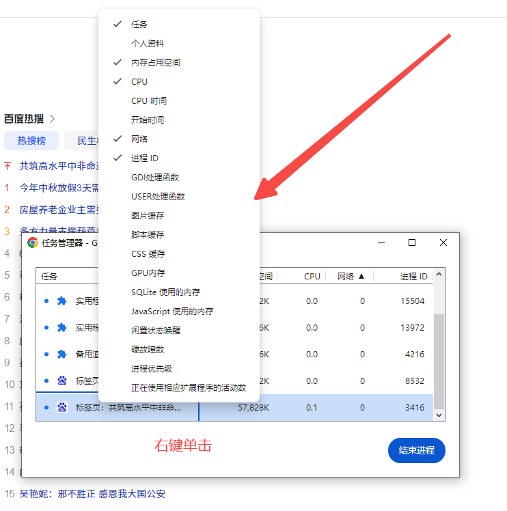Image resolution: width=507 pixels, height=511 pixels.
Task: Select 脚本缓存 in context menu
Action: pyautogui.click(x=179, y=234)
